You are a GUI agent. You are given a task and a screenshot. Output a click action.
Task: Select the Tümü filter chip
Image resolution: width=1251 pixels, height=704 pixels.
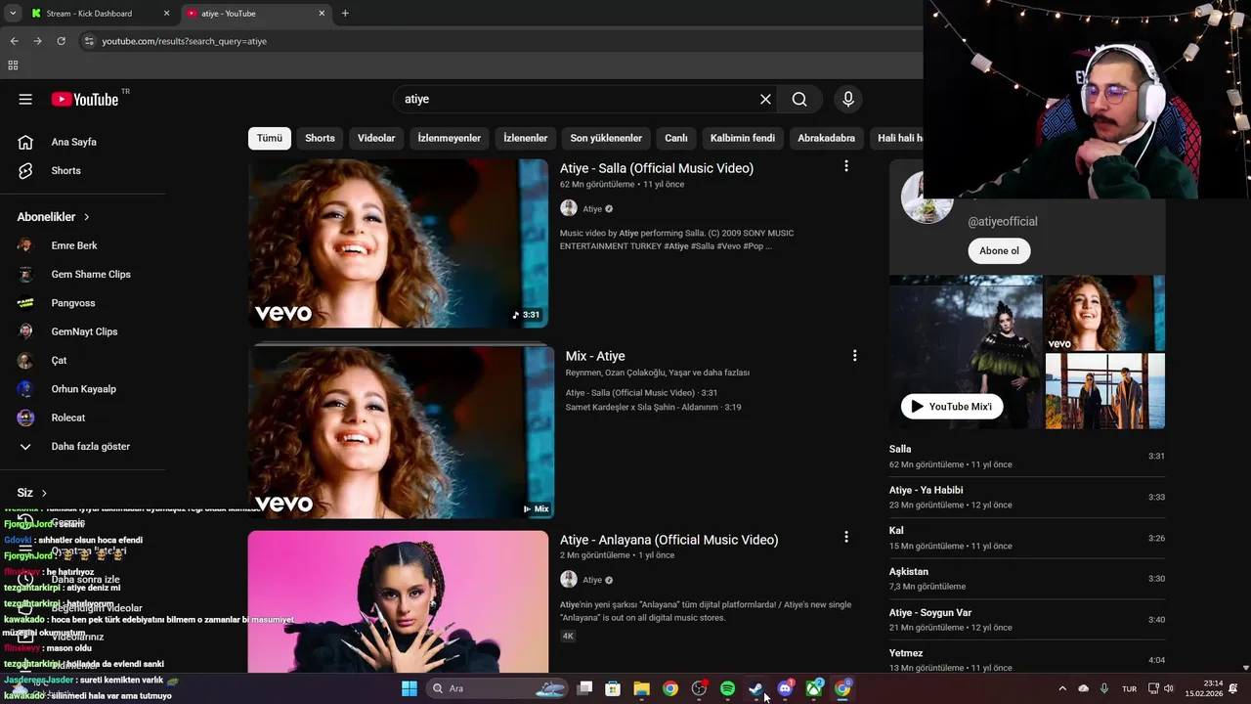270,138
